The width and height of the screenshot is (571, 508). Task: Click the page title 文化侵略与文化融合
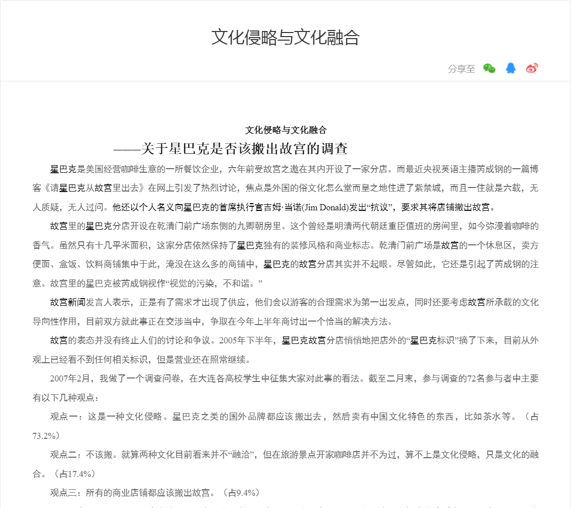[285, 37]
